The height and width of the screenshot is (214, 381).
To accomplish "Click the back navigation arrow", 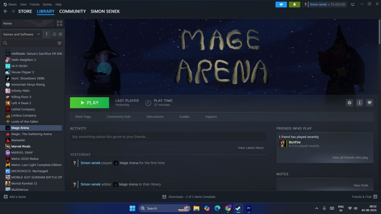I will pos(5,11).
